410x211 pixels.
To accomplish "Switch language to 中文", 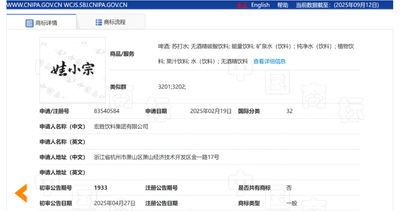I will click(x=242, y=5).
